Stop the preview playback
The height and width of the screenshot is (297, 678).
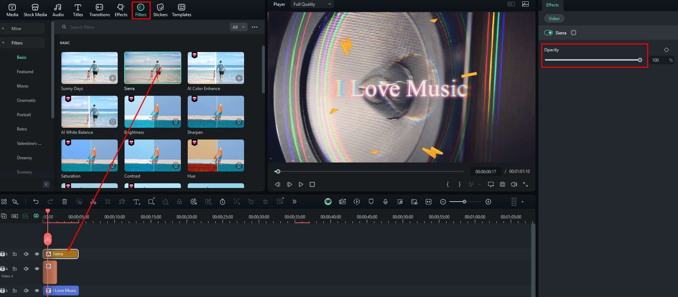click(x=312, y=184)
